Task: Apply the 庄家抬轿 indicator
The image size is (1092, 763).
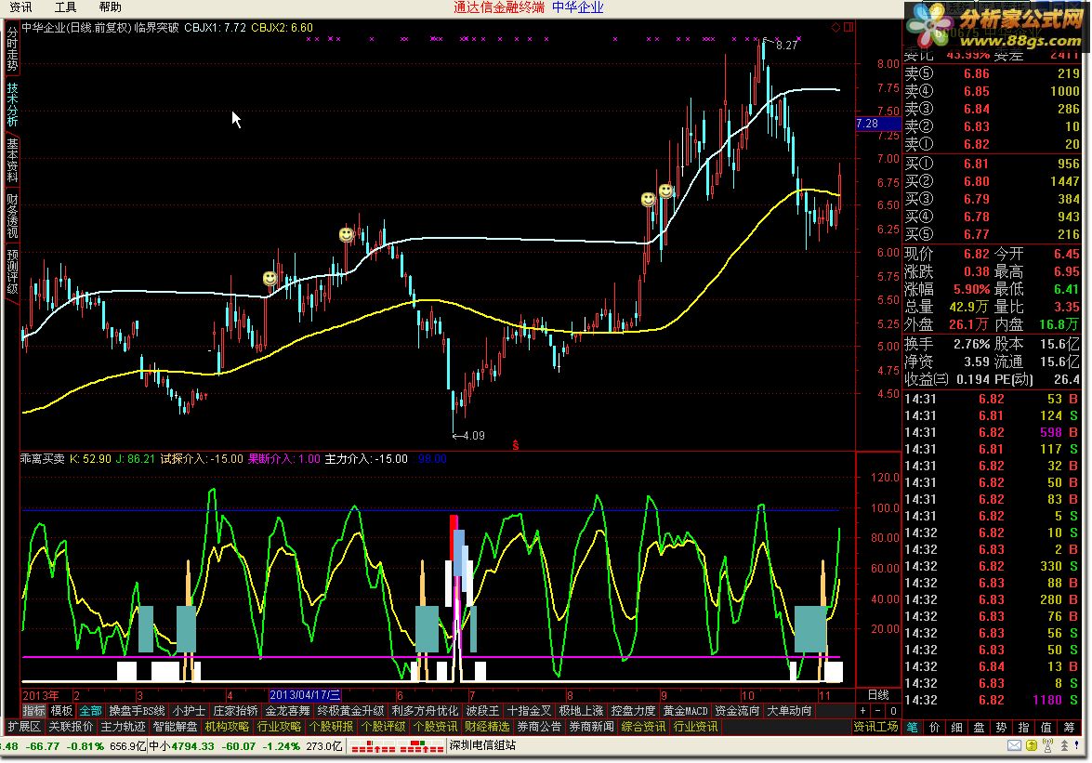Action: (x=235, y=711)
